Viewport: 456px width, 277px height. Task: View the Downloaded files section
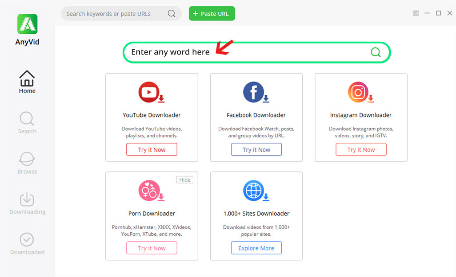pos(27,244)
